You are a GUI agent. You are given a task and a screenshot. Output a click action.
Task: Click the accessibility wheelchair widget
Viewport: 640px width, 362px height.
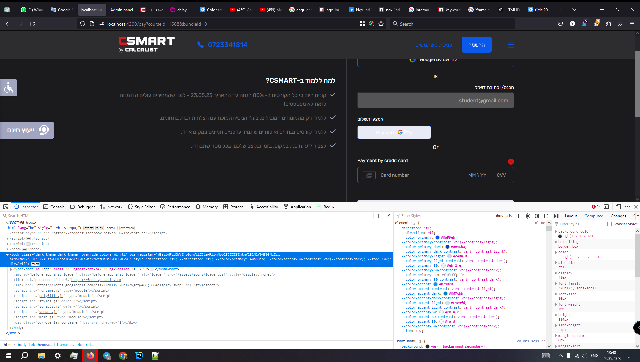pos(9,88)
